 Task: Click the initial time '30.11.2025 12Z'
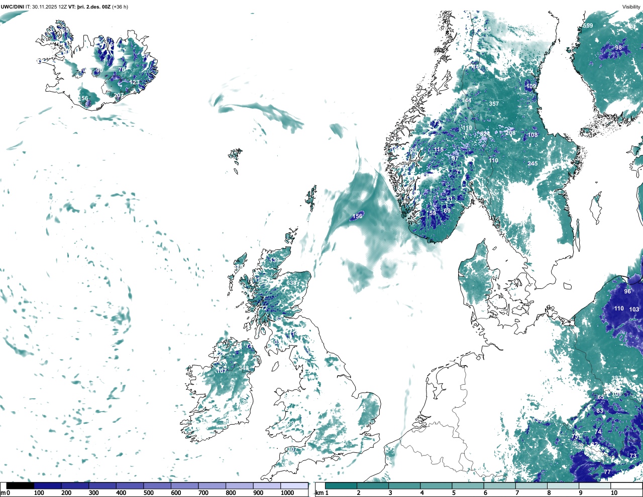click(49, 7)
